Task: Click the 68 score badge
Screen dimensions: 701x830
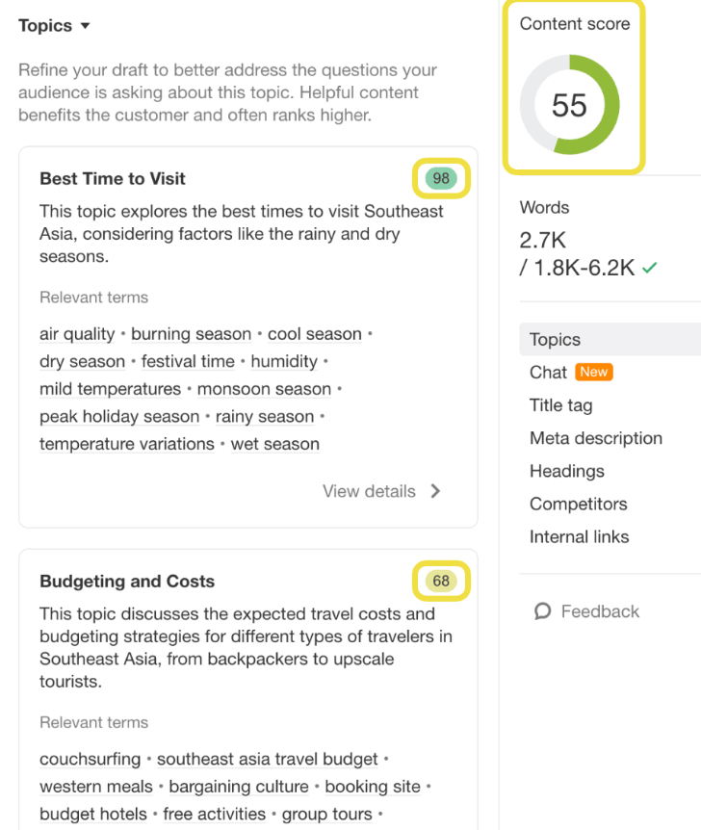Action: point(441,581)
